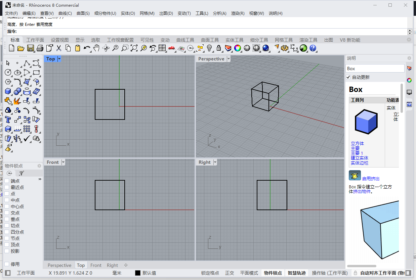
Task: Open the Right viewport dropdown arrow
Action: pyautogui.click(x=215, y=162)
